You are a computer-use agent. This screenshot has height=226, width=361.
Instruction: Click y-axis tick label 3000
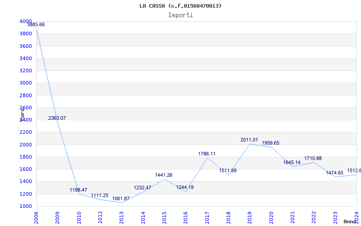click(x=26, y=83)
